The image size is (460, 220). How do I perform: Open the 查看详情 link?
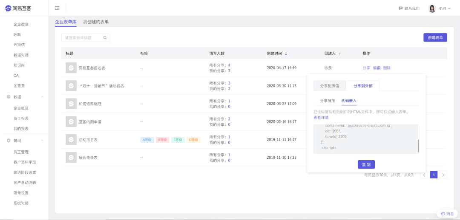point(321,118)
